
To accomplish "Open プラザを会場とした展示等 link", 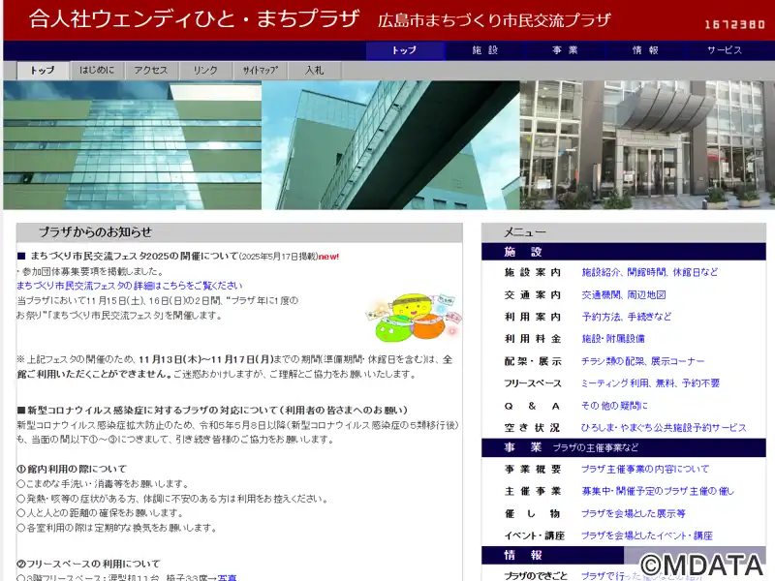I will [x=634, y=514].
